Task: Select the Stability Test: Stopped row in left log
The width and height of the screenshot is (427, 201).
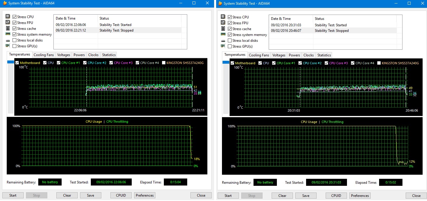Action: pyautogui.click(x=117, y=30)
